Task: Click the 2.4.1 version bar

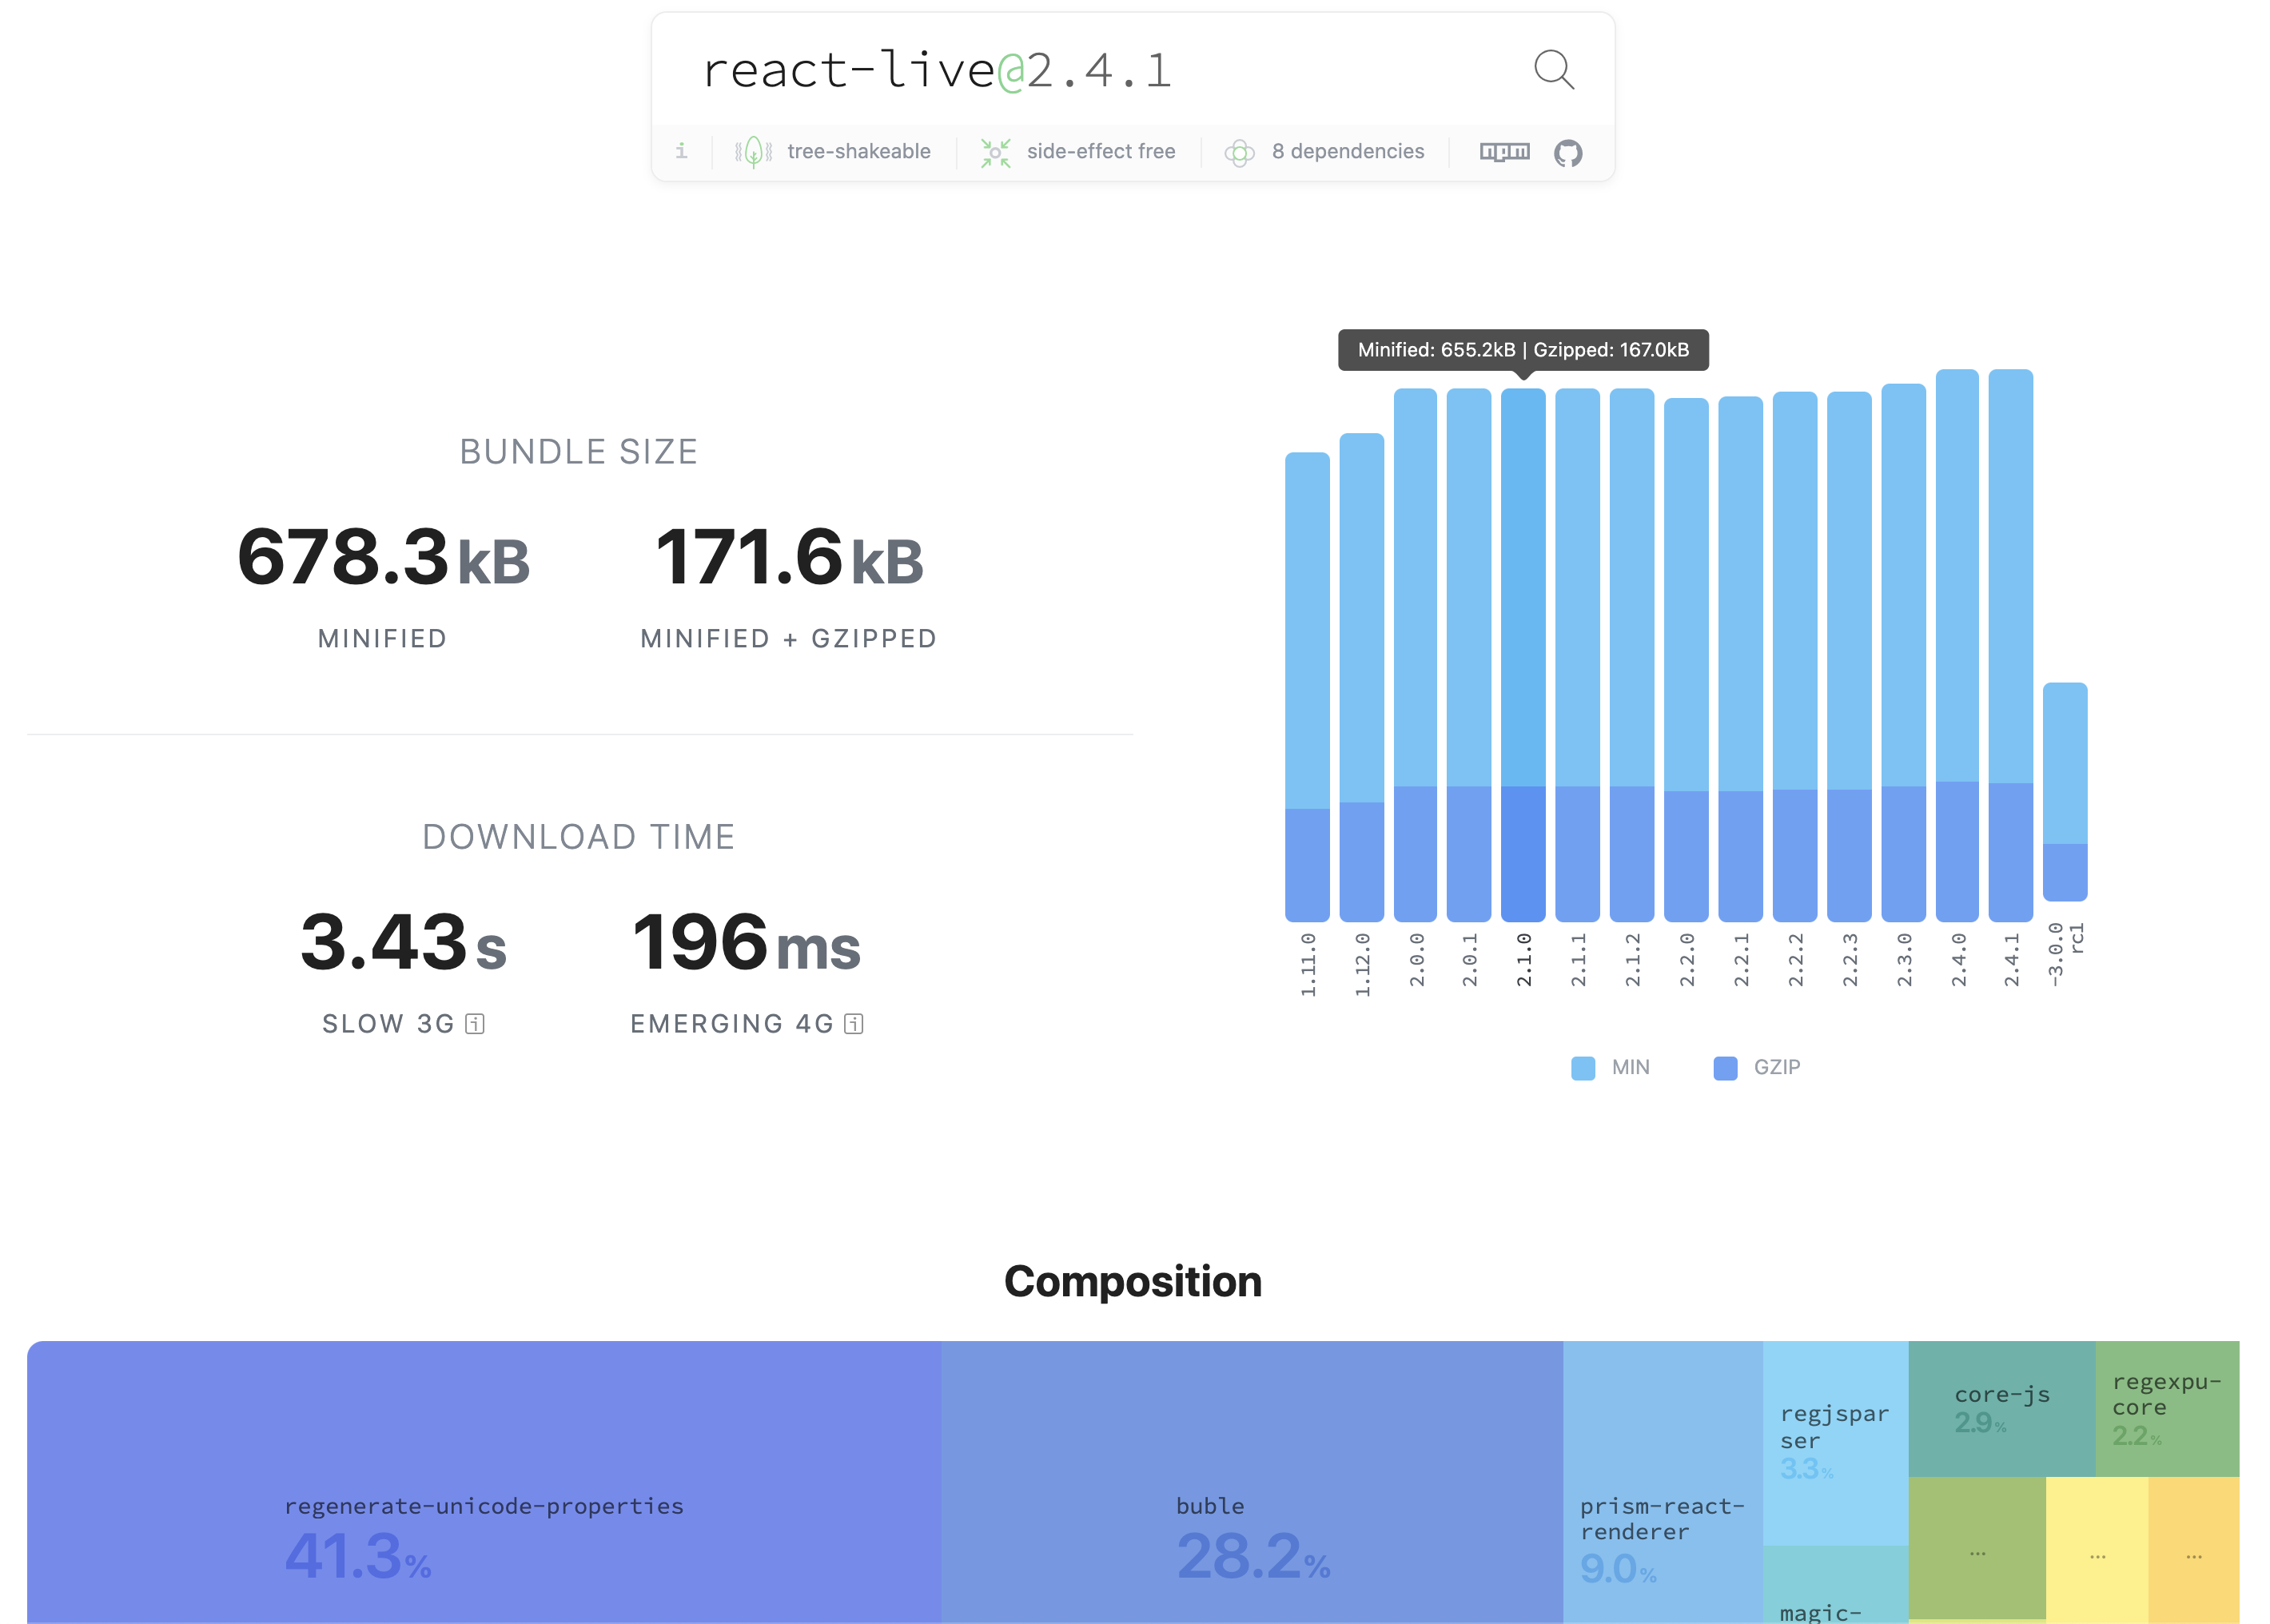Action: point(2010,645)
